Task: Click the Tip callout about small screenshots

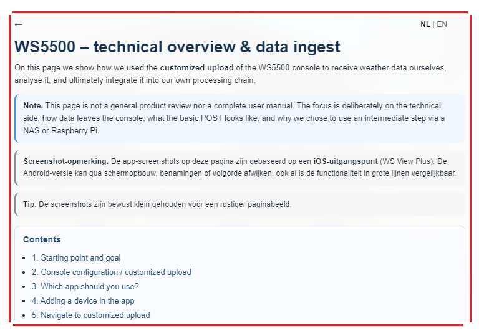Action: pyautogui.click(x=239, y=204)
